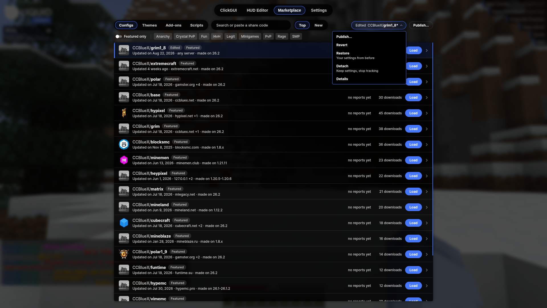Image resolution: width=547 pixels, height=308 pixels.
Task: Toggle the HvH tag filter
Action: tap(217, 37)
